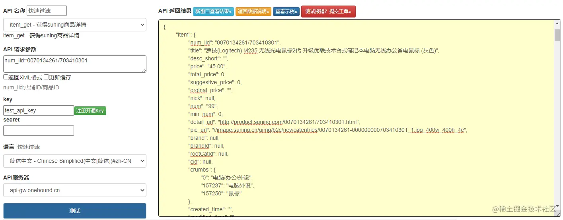Screen dimensions: 563x220
Task: Click the "suggestive_price": 0 line
Action: 215,82
